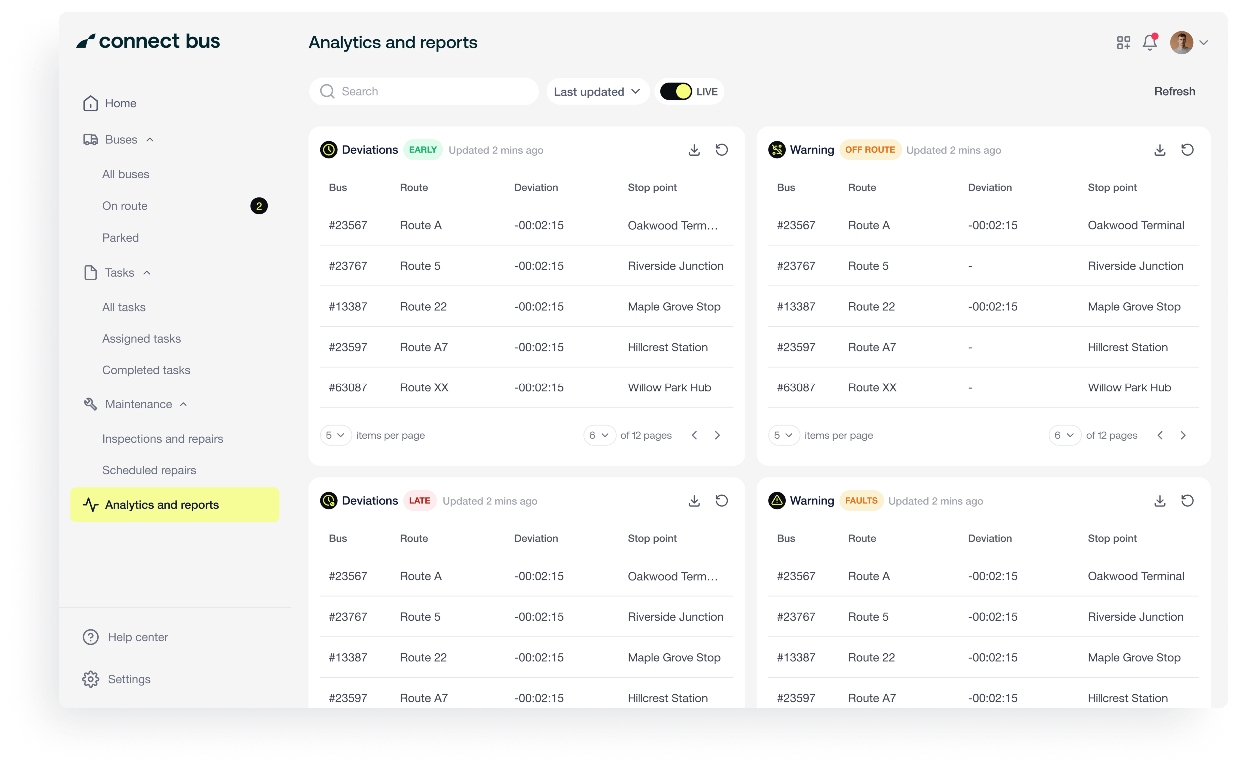The width and height of the screenshot is (1241, 768).
Task: Go to next page in OFF ROUTE card
Action: (1182, 435)
